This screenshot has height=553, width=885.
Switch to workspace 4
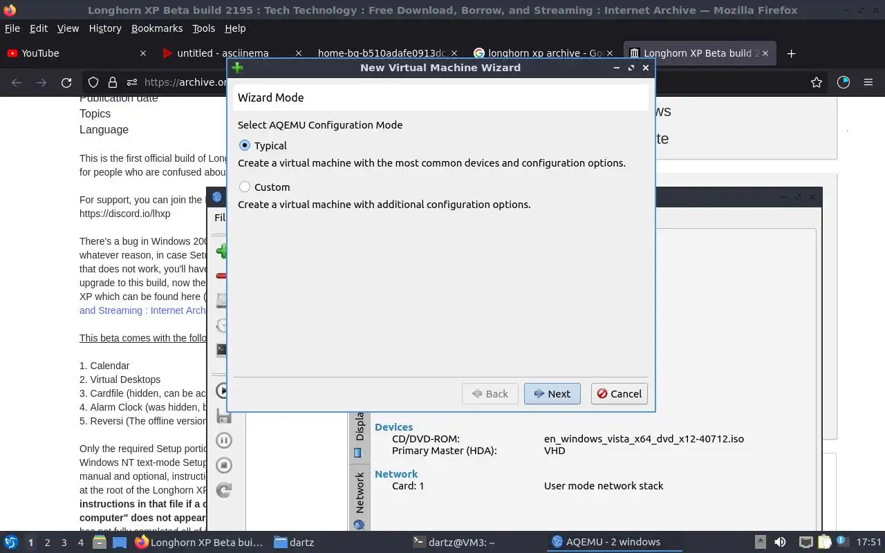81,543
